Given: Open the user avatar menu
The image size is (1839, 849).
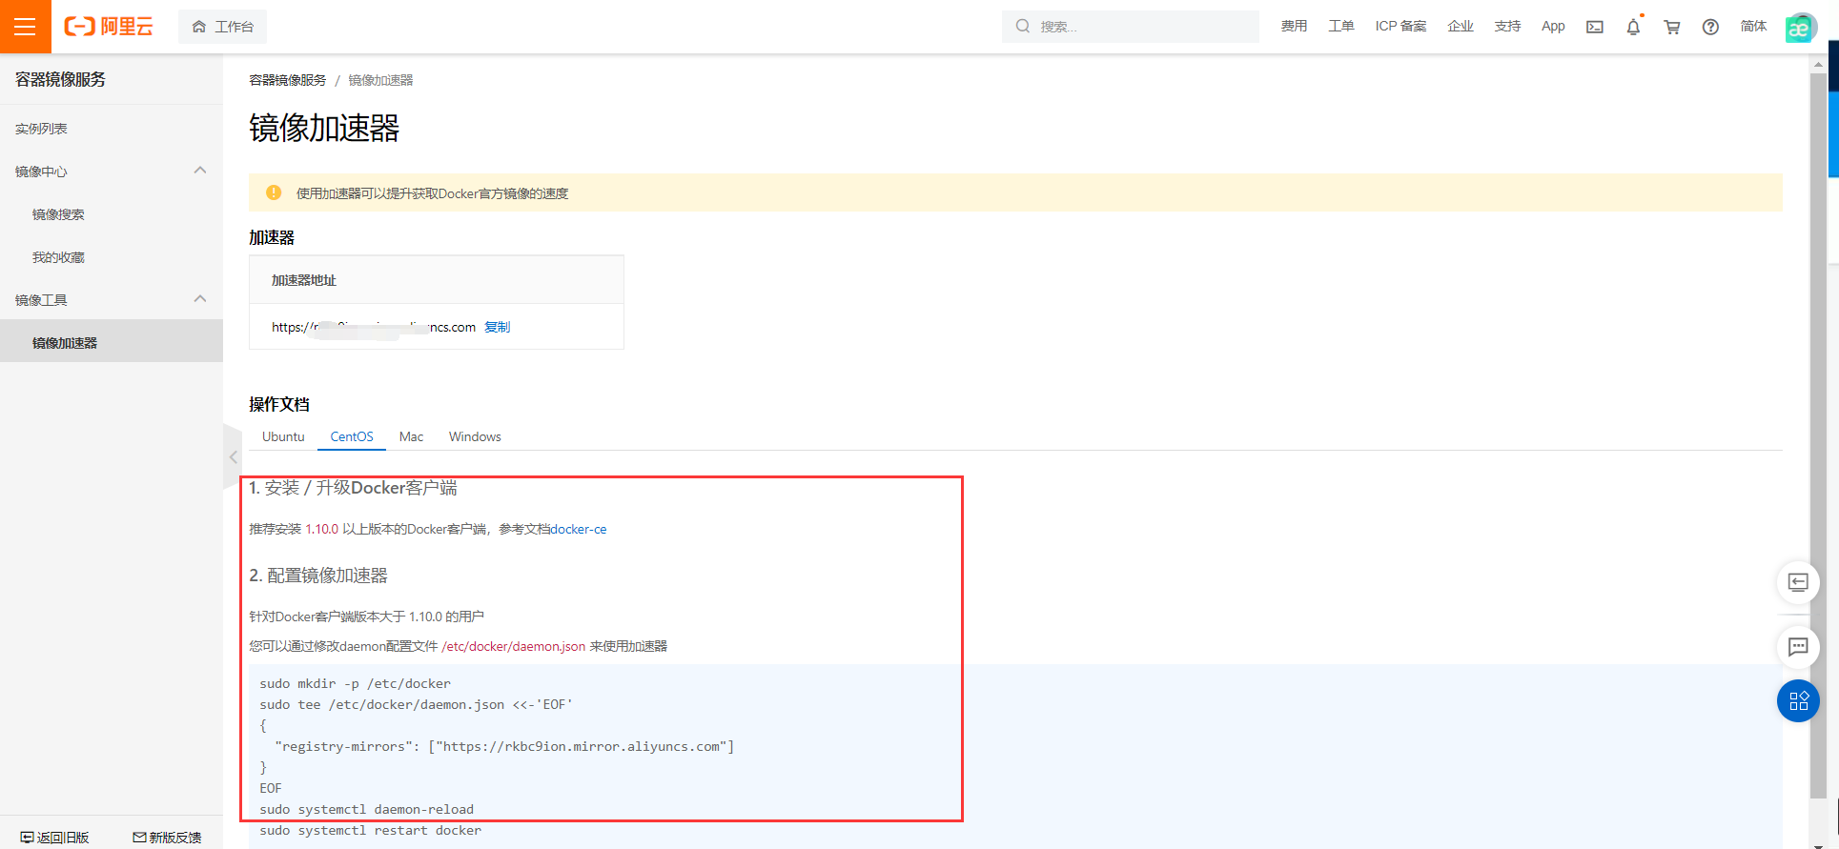Looking at the screenshot, I should click(x=1800, y=27).
